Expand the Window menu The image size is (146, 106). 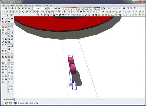click(38, 5)
